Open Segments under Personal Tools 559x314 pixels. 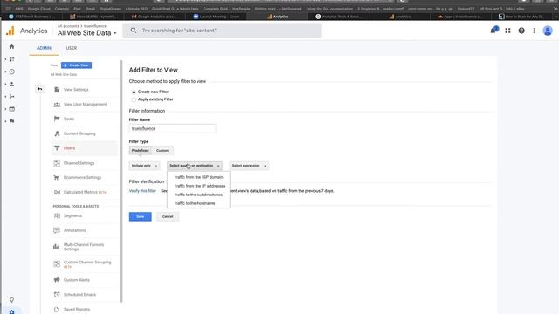pos(72,215)
